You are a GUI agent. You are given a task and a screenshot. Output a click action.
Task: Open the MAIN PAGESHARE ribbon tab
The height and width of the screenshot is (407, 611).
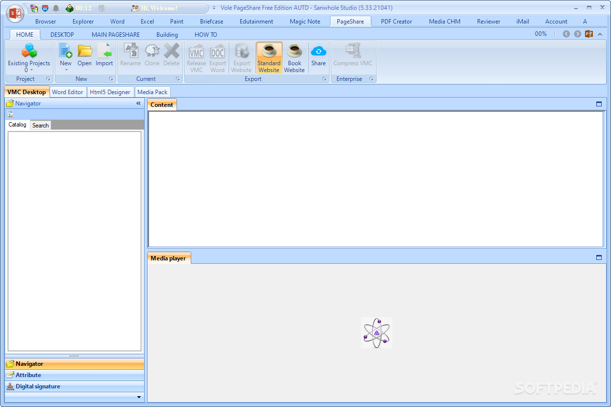[116, 34]
